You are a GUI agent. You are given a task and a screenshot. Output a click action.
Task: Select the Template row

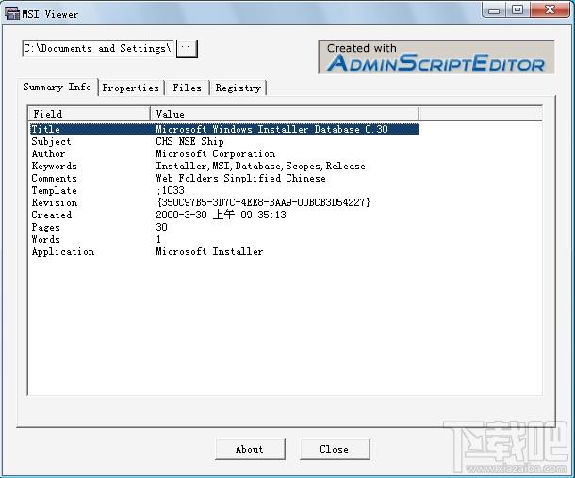[x=224, y=190]
